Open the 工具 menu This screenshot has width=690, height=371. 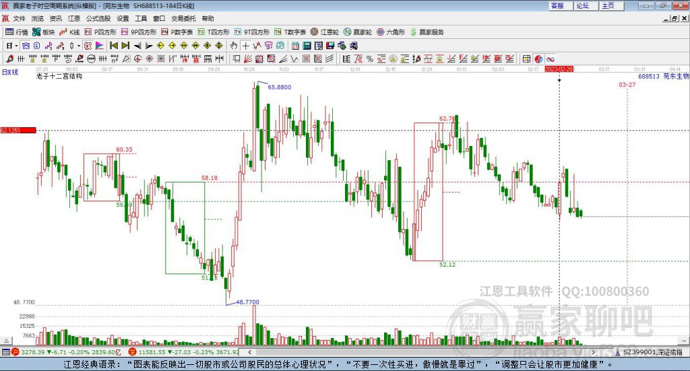pos(141,18)
